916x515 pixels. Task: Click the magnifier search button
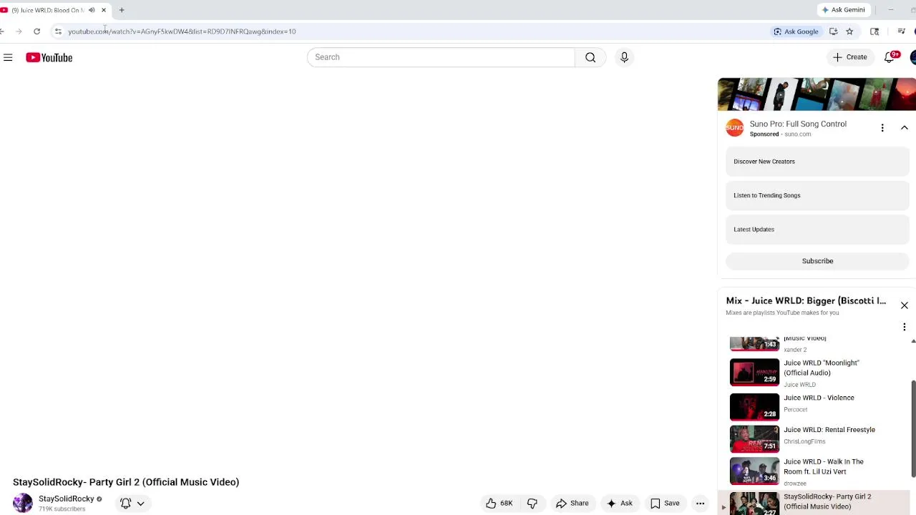590,57
